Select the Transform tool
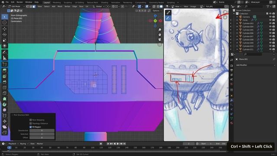The height and width of the screenshot is (156, 277). [5, 45]
